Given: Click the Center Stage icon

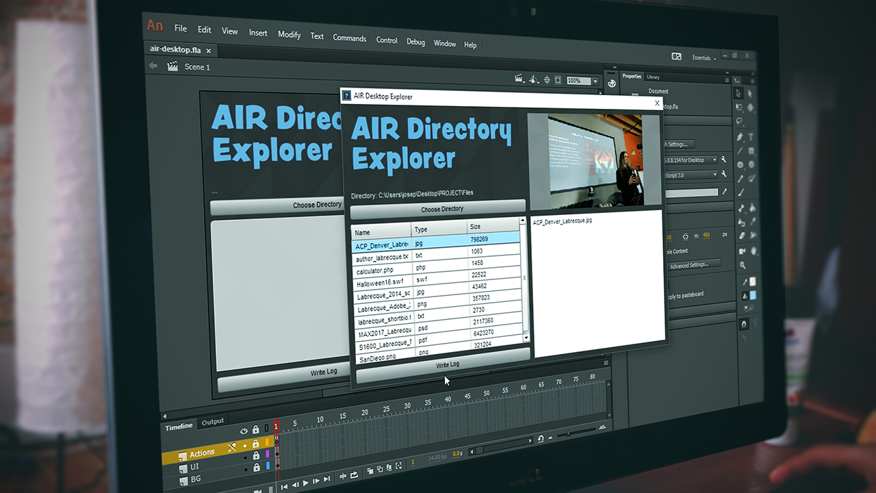Looking at the screenshot, I should [546, 80].
